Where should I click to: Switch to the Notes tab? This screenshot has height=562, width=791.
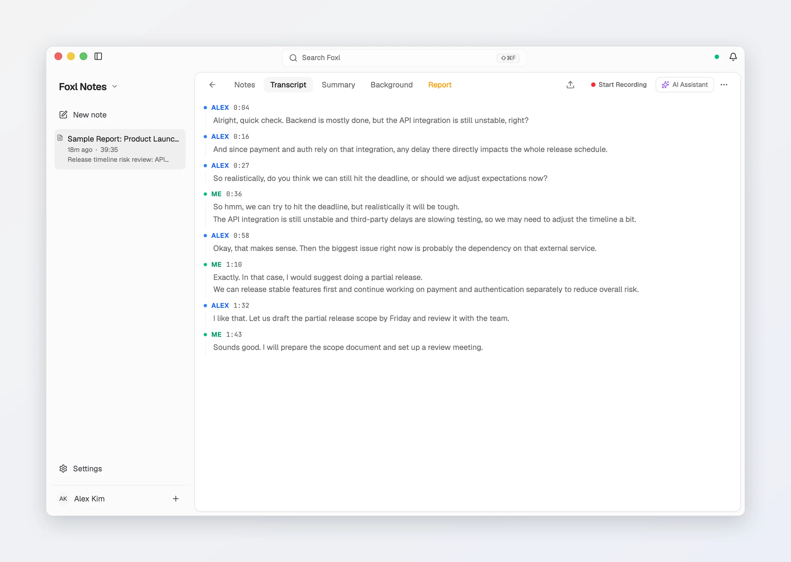click(x=245, y=85)
